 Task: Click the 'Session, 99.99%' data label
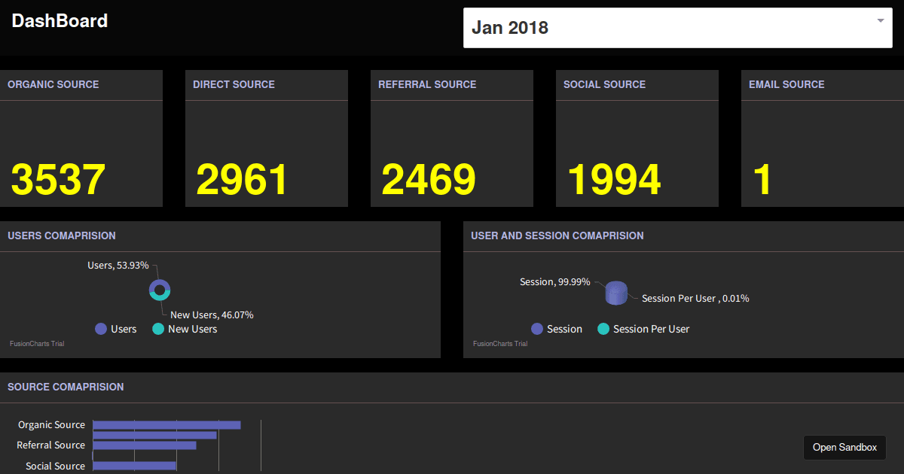(x=555, y=282)
